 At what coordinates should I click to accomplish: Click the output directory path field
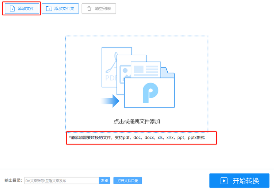62,181
